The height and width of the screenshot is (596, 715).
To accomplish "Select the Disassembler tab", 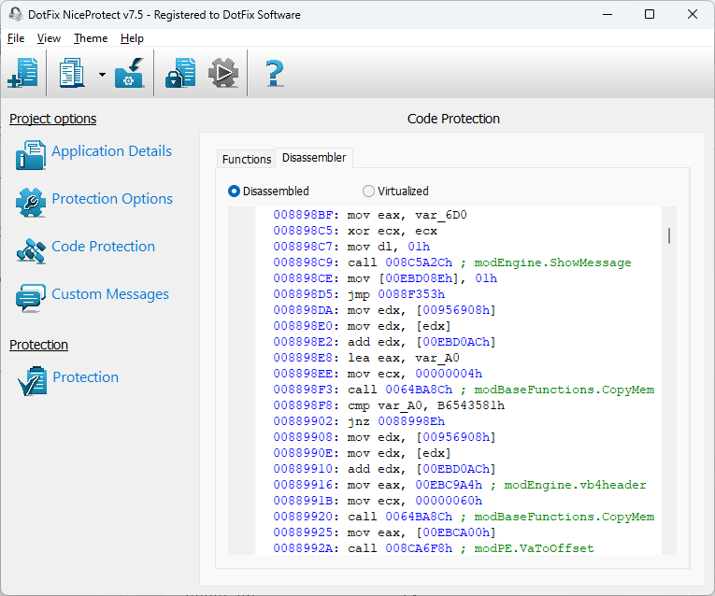I will coord(314,158).
